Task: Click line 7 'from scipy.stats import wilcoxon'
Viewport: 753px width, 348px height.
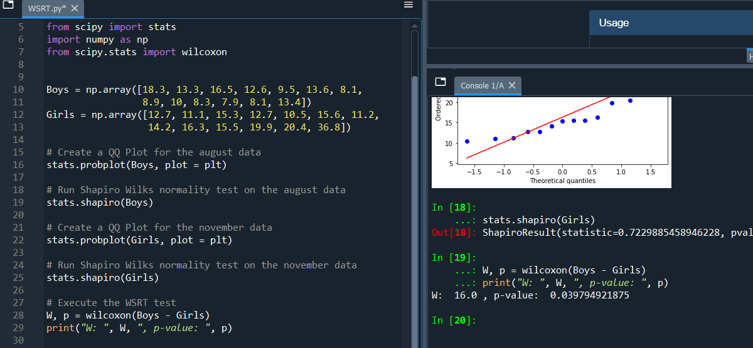Action: 137,52
